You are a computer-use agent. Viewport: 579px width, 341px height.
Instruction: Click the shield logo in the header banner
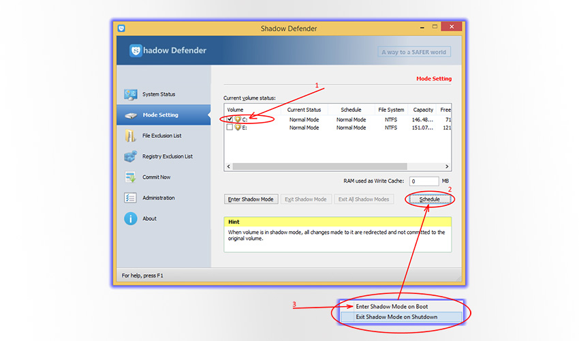(136, 50)
